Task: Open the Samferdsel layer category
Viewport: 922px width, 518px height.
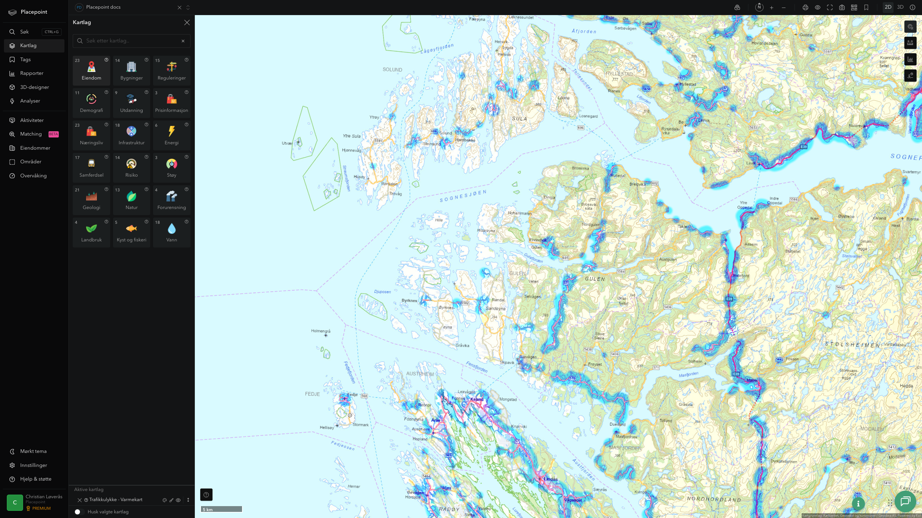Action: click(x=91, y=168)
